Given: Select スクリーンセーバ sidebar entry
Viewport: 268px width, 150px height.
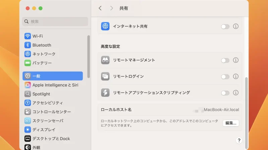Looking at the screenshot, I should (x=53, y=121).
